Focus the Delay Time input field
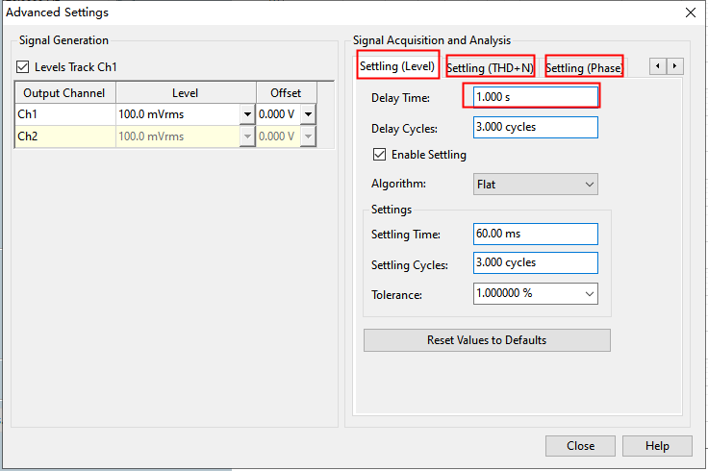The image size is (708, 471). click(x=536, y=97)
